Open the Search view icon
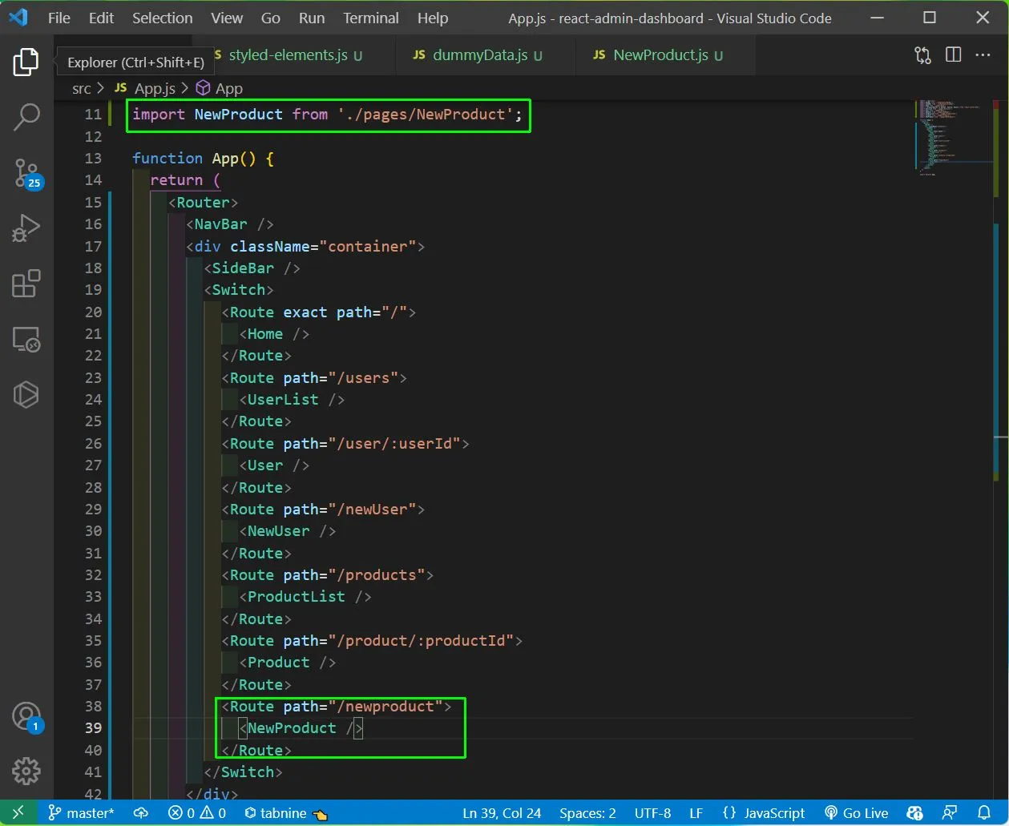1009x826 pixels. [x=26, y=117]
